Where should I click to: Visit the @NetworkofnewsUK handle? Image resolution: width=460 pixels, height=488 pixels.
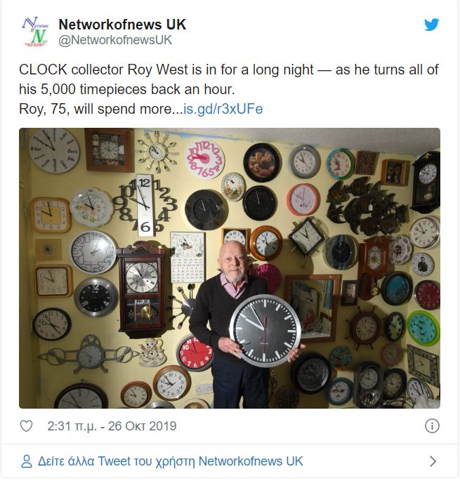pos(115,40)
